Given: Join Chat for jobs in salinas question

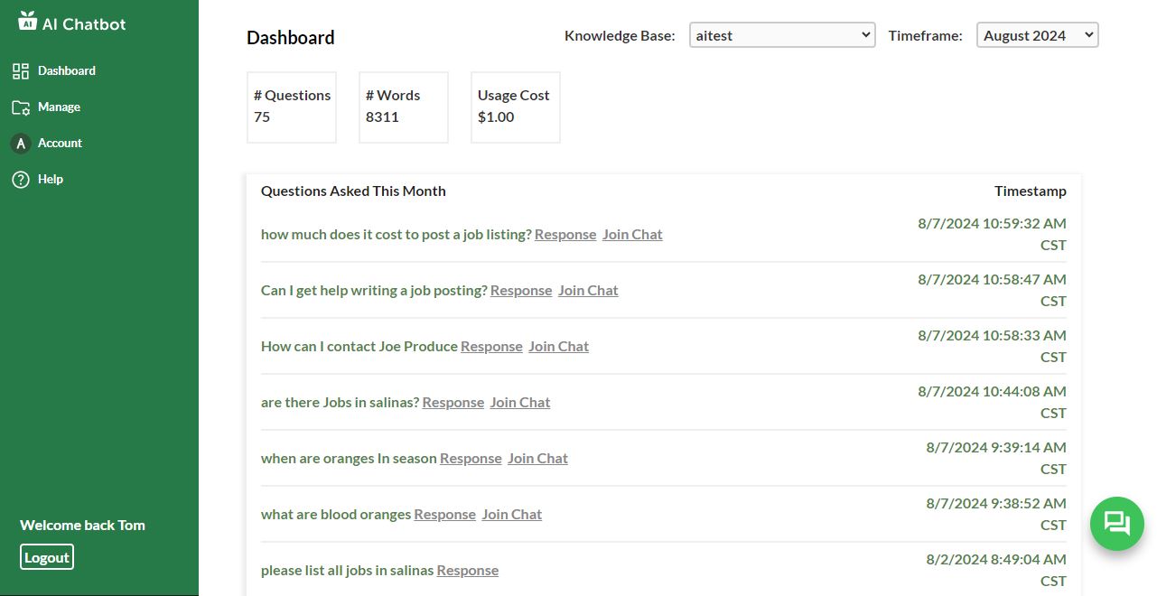Looking at the screenshot, I should tap(520, 403).
